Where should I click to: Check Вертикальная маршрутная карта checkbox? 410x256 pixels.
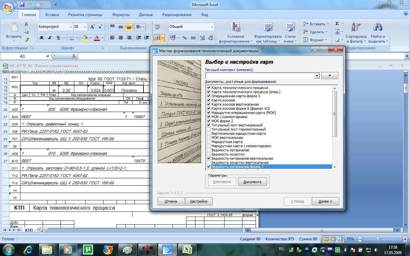tap(209, 133)
